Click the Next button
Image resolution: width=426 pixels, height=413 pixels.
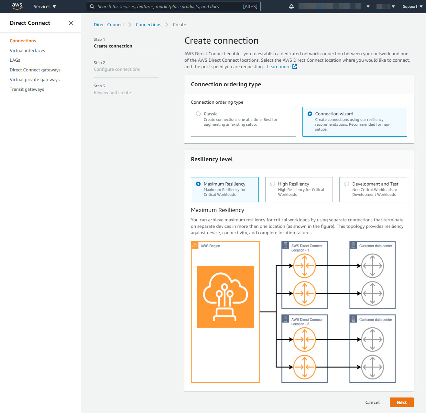click(402, 402)
